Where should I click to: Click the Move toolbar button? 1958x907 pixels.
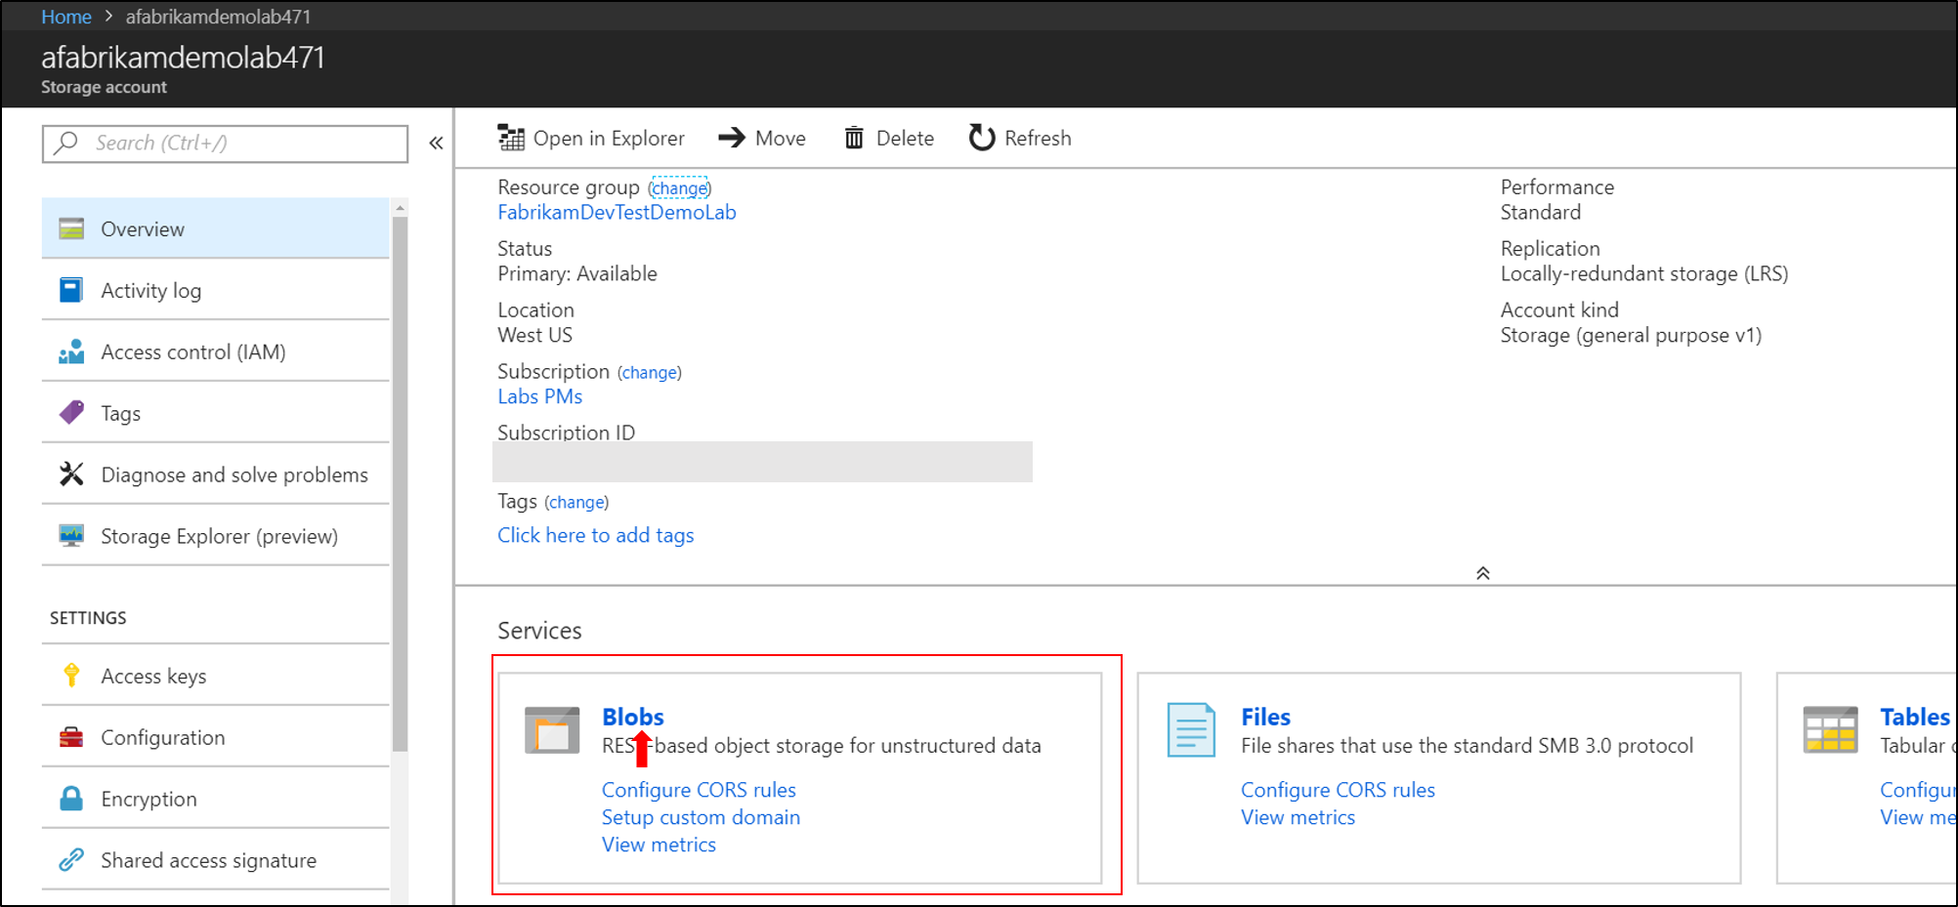pyautogui.click(x=762, y=138)
